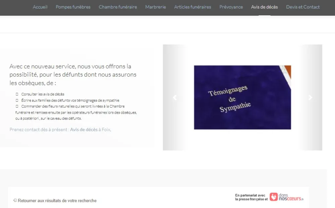Open the Accueil menu item
This screenshot has width=335, height=208.
pyautogui.click(x=40, y=7)
